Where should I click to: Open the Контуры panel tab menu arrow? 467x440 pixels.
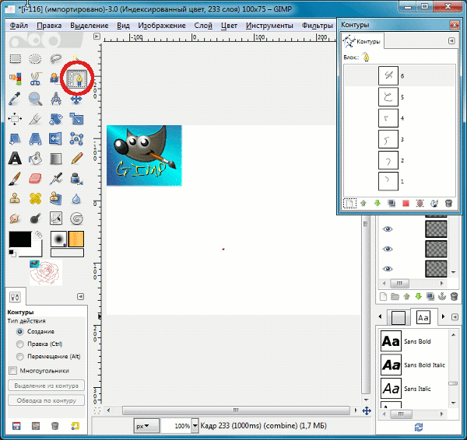tap(451, 41)
